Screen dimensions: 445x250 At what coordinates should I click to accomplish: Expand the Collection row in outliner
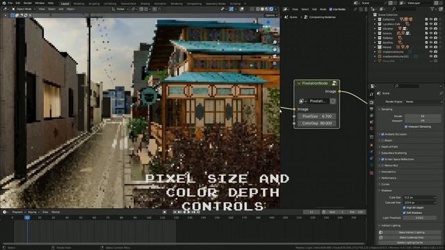(x=375, y=19)
